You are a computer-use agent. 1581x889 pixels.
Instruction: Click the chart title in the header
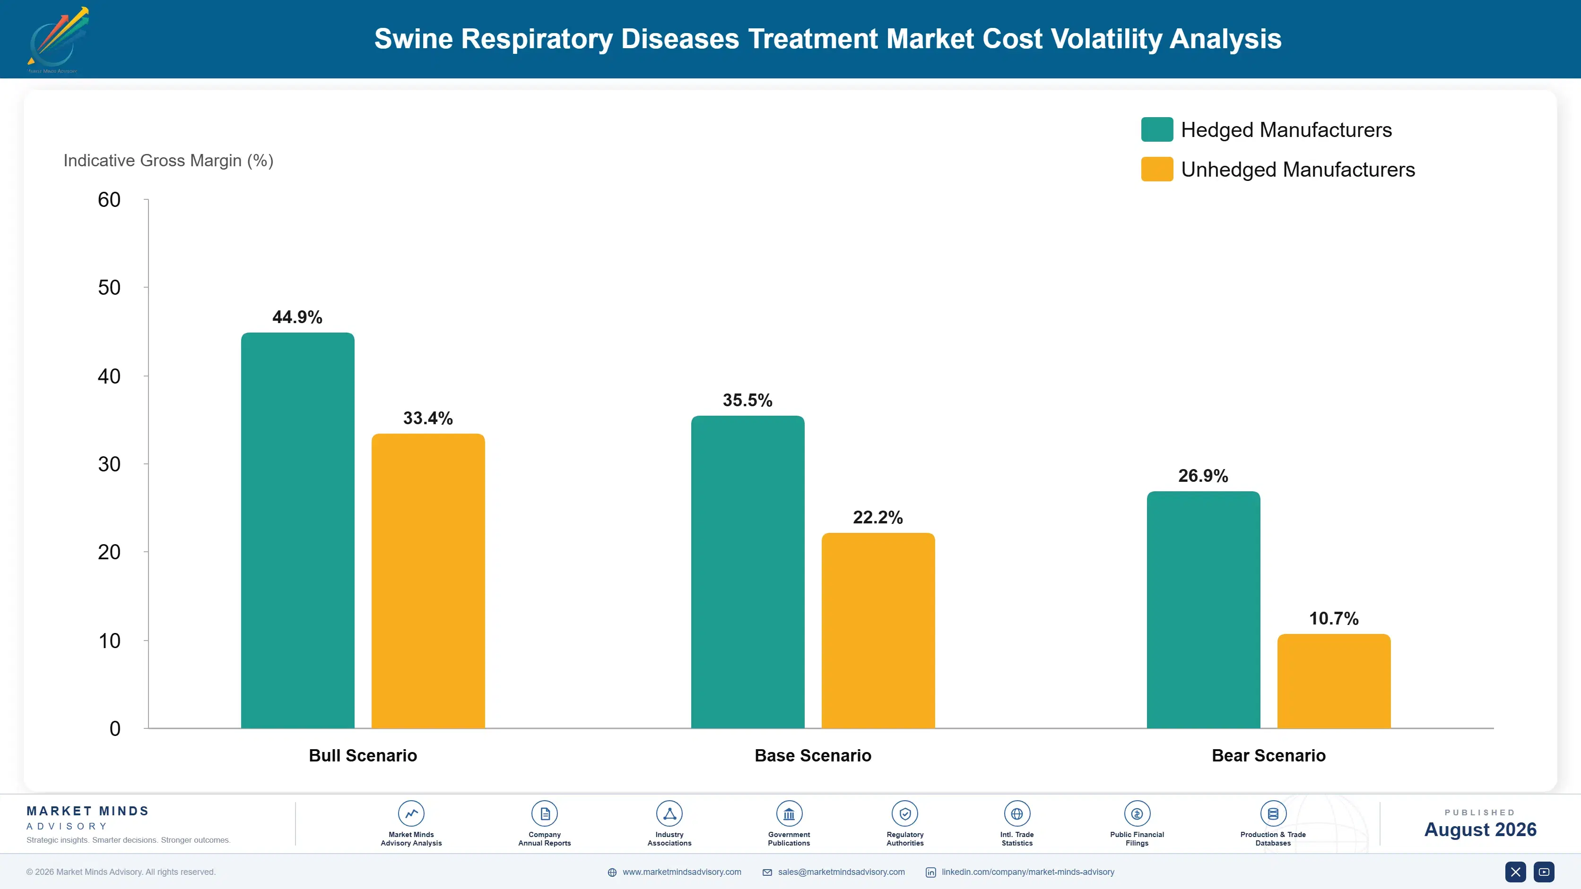828,39
